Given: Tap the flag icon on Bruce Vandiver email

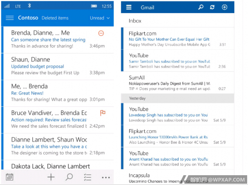Looking at the screenshot, I should point(103,113).
